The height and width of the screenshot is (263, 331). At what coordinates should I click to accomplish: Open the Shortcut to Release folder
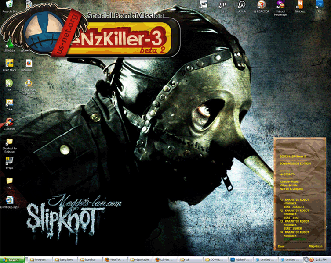(x=10, y=146)
